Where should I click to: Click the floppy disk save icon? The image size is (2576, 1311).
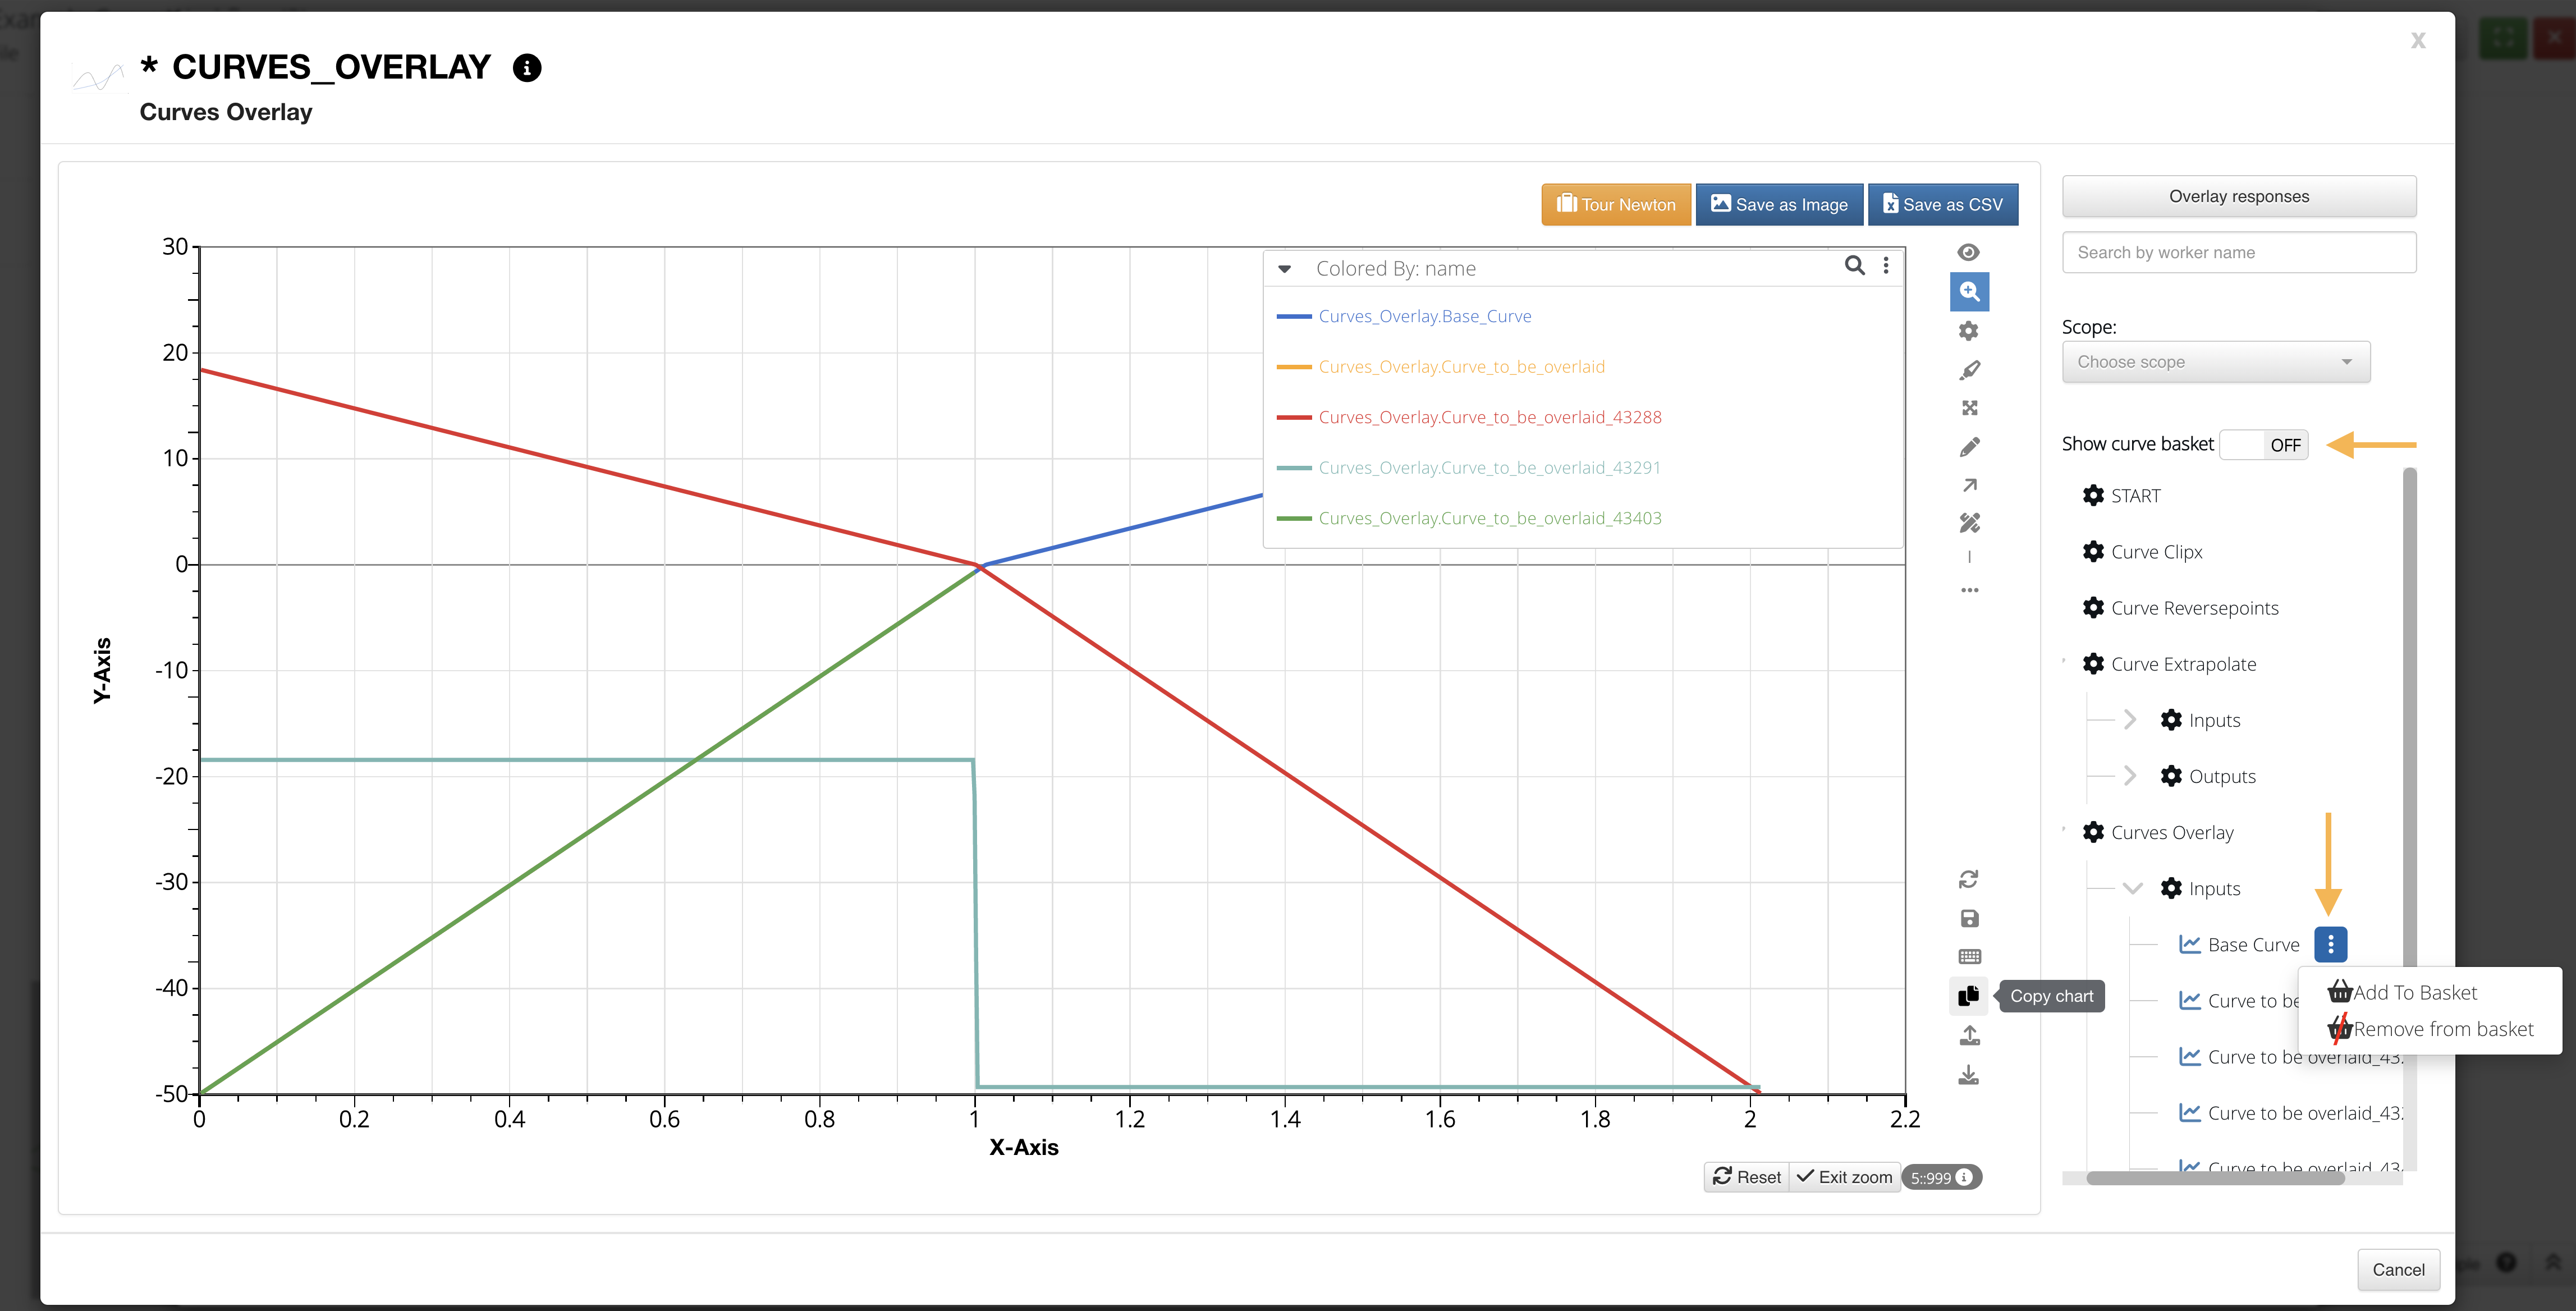(x=1969, y=918)
